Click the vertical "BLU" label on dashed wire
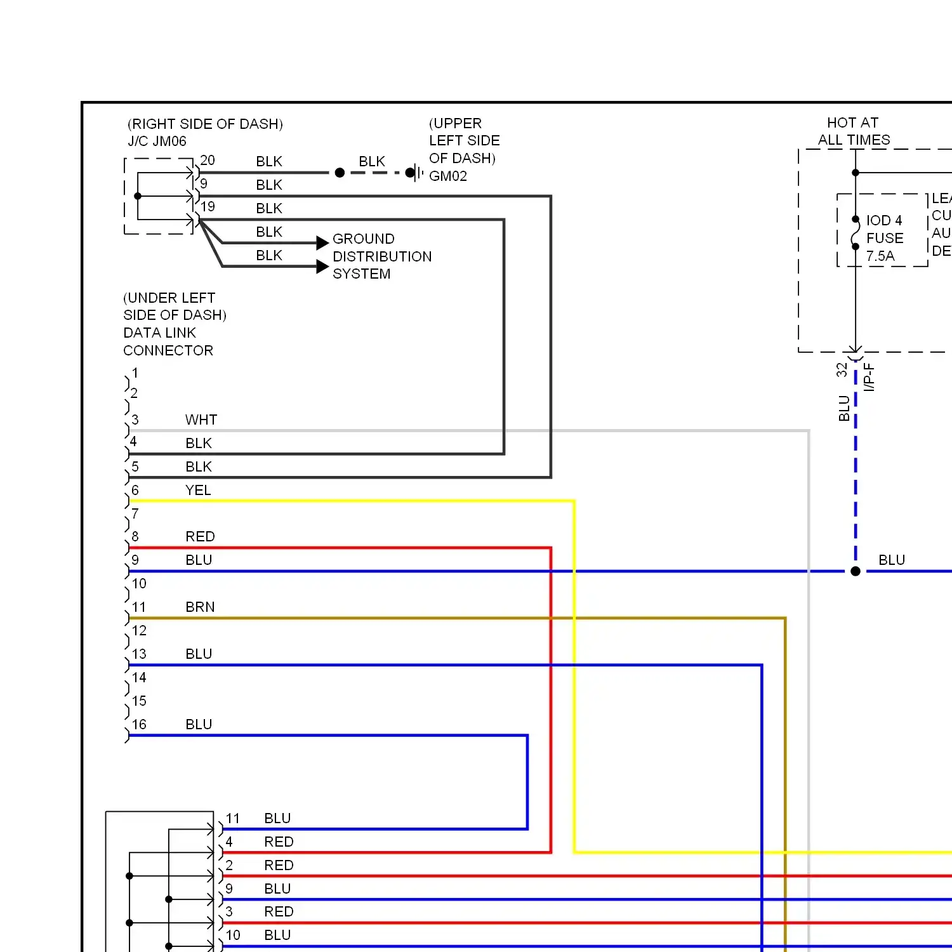The width and height of the screenshot is (952, 952). coord(844,408)
